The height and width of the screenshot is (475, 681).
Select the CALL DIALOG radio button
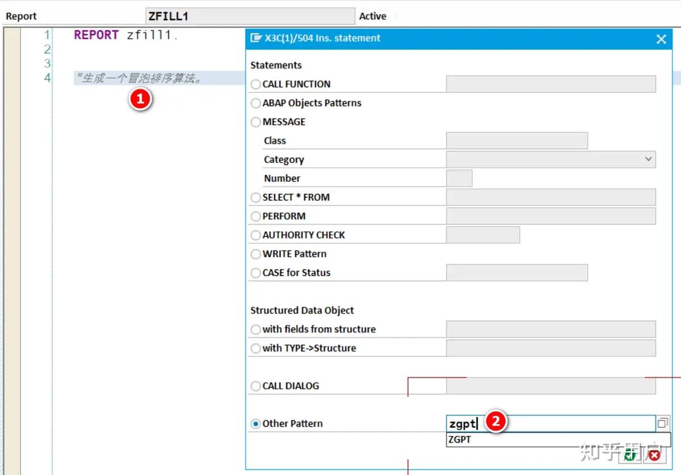pyautogui.click(x=255, y=385)
